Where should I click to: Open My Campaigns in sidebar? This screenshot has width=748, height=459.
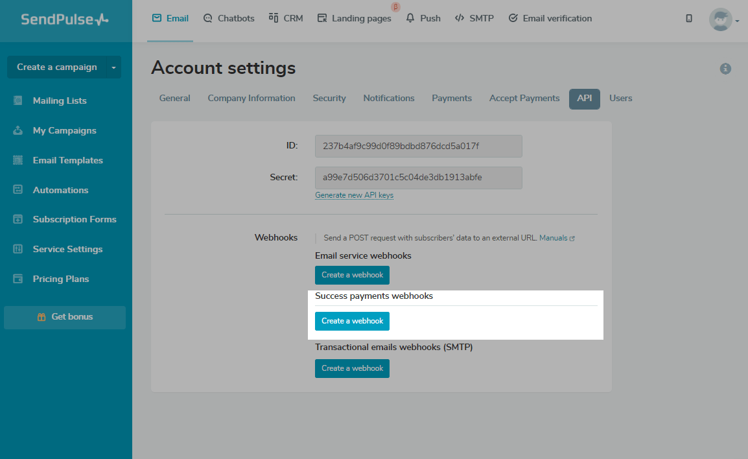[64, 130]
